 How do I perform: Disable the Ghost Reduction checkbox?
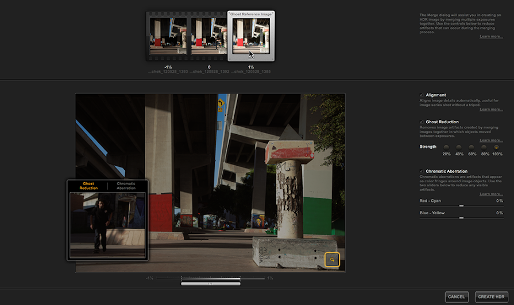(422, 122)
